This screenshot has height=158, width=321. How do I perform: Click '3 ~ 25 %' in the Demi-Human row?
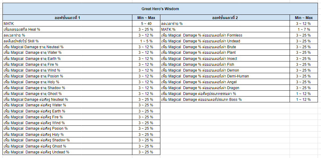click(x=303, y=76)
